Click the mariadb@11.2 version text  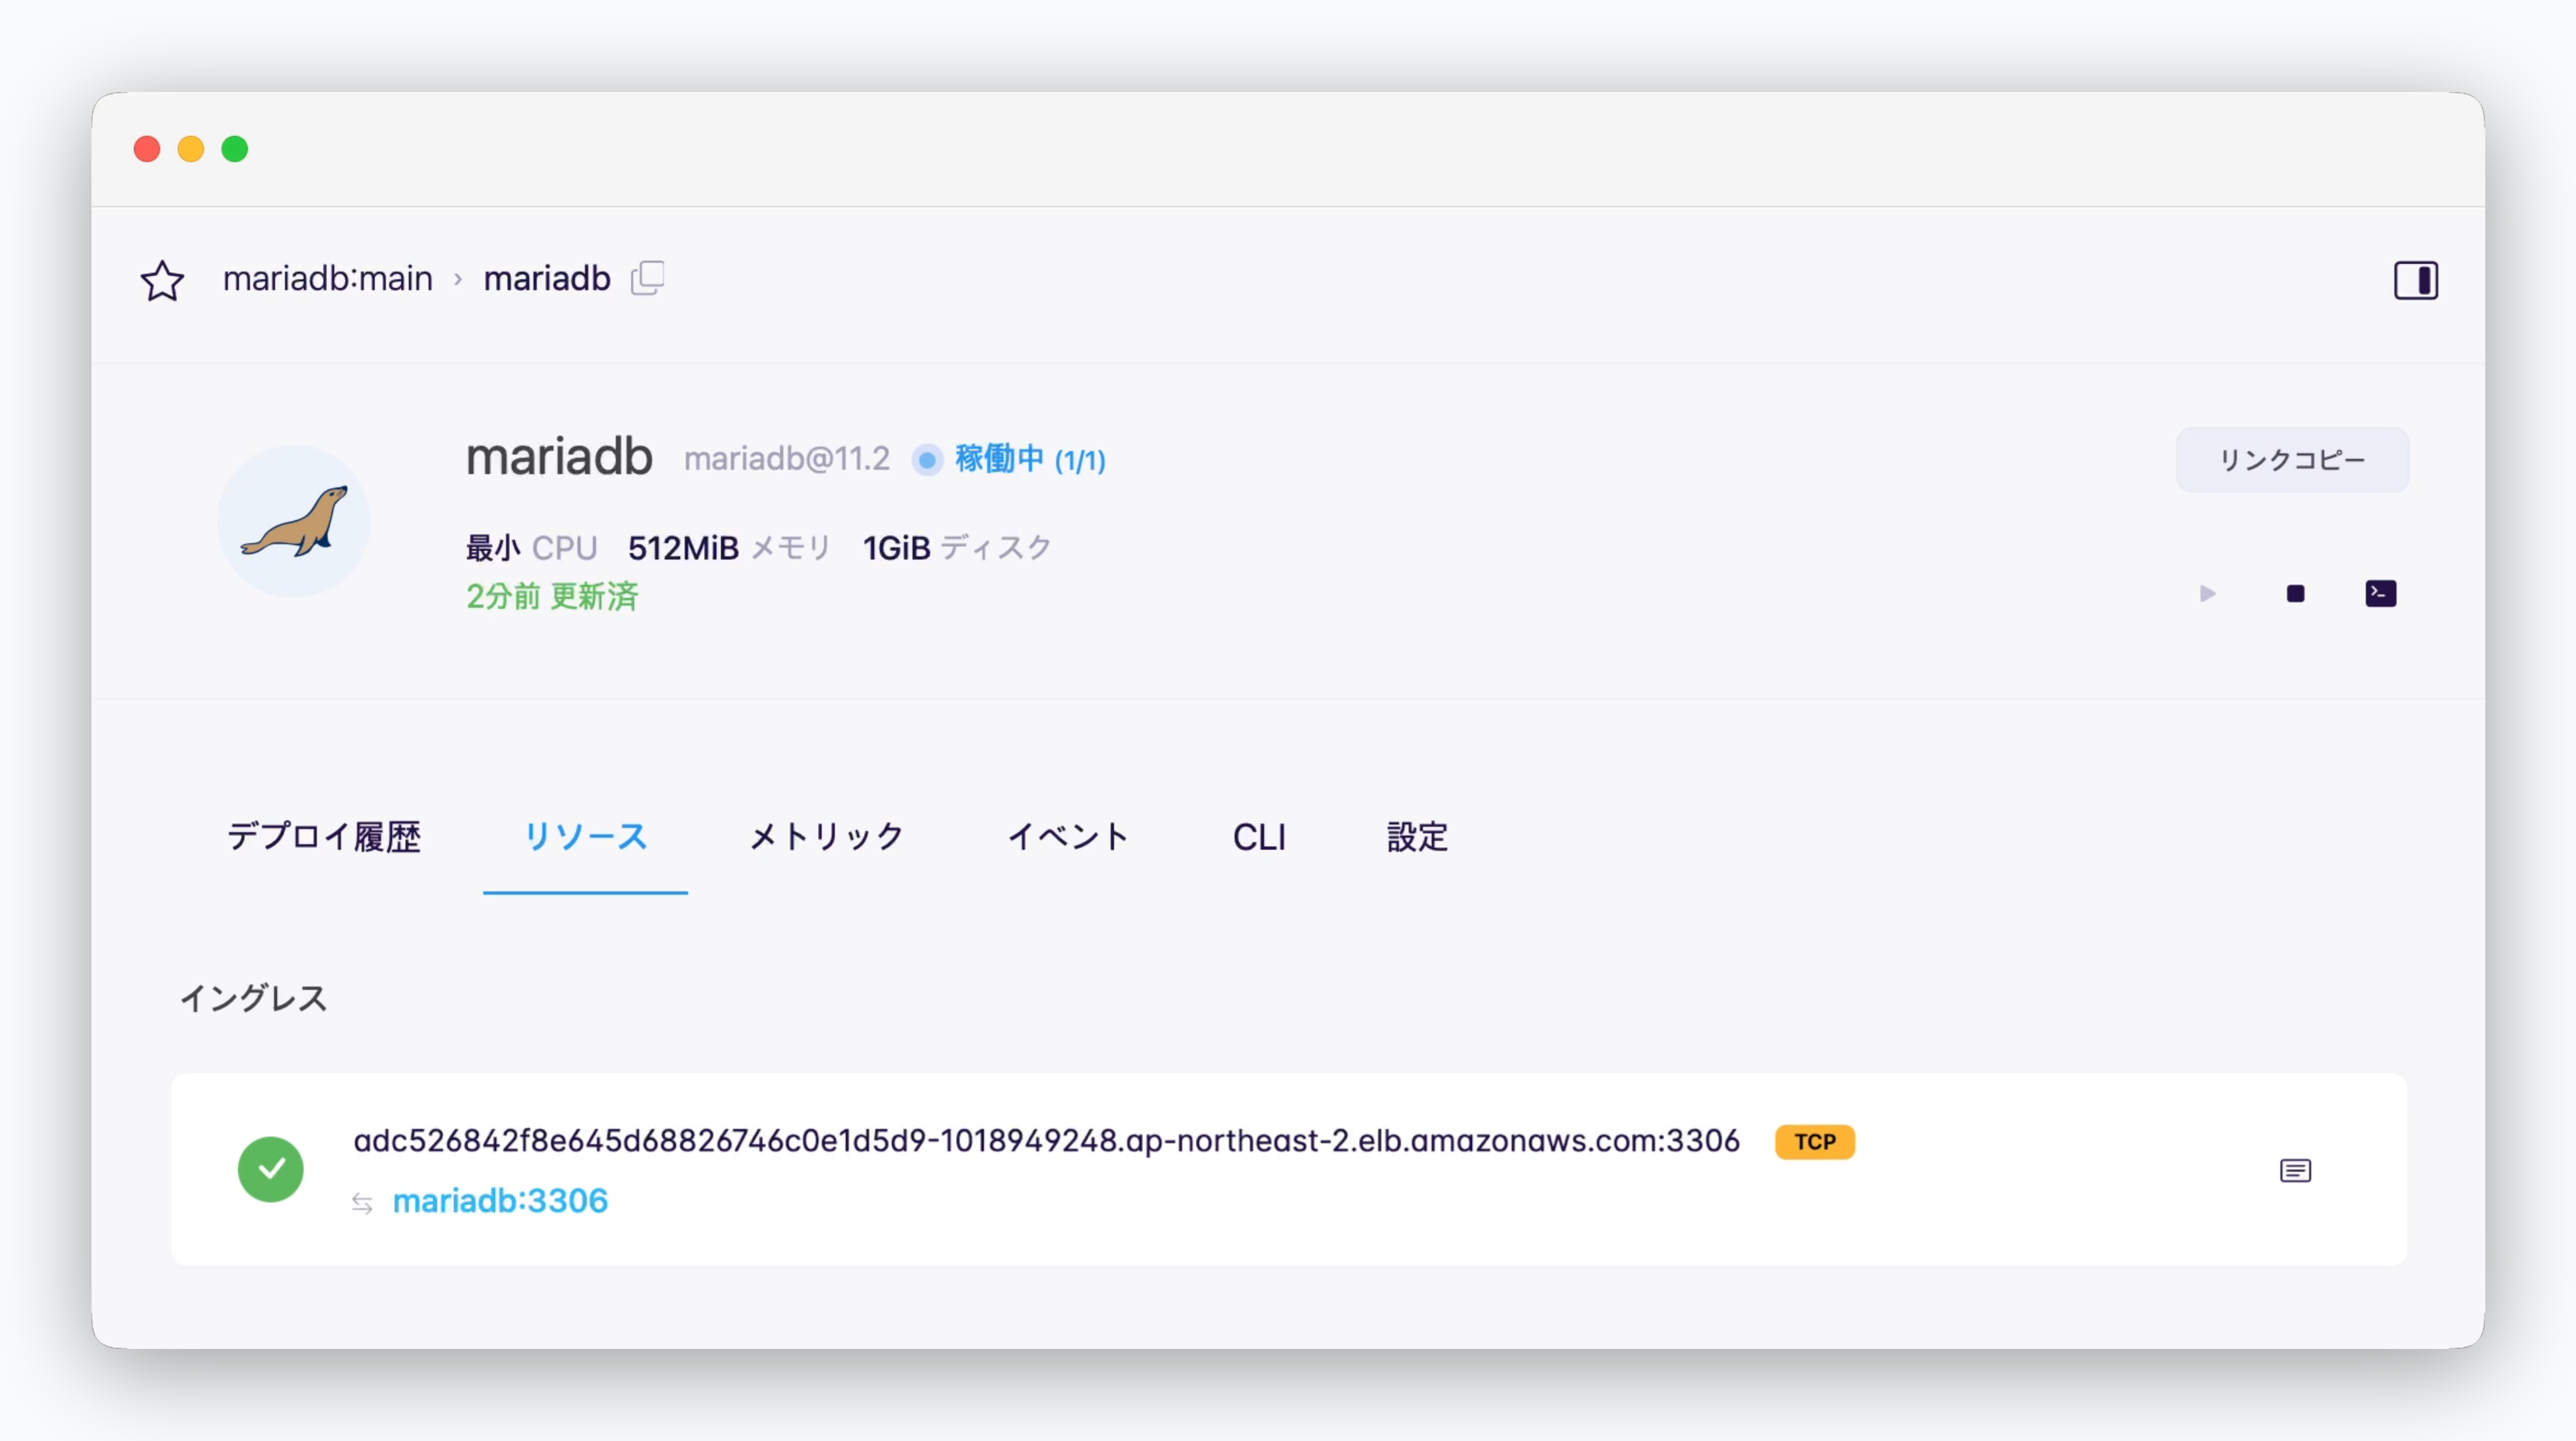(x=787, y=459)
